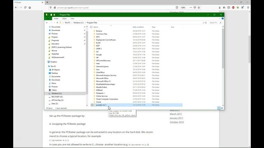
Task: Sort by the Date modified column
Action: (x=138, y=27)
